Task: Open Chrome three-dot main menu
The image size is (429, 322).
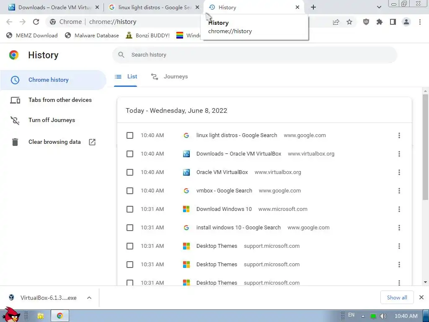Action: tap(420, 22)
